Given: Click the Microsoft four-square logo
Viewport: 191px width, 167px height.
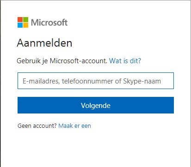Looking at the screenshot, I should (x=23, y=22).
